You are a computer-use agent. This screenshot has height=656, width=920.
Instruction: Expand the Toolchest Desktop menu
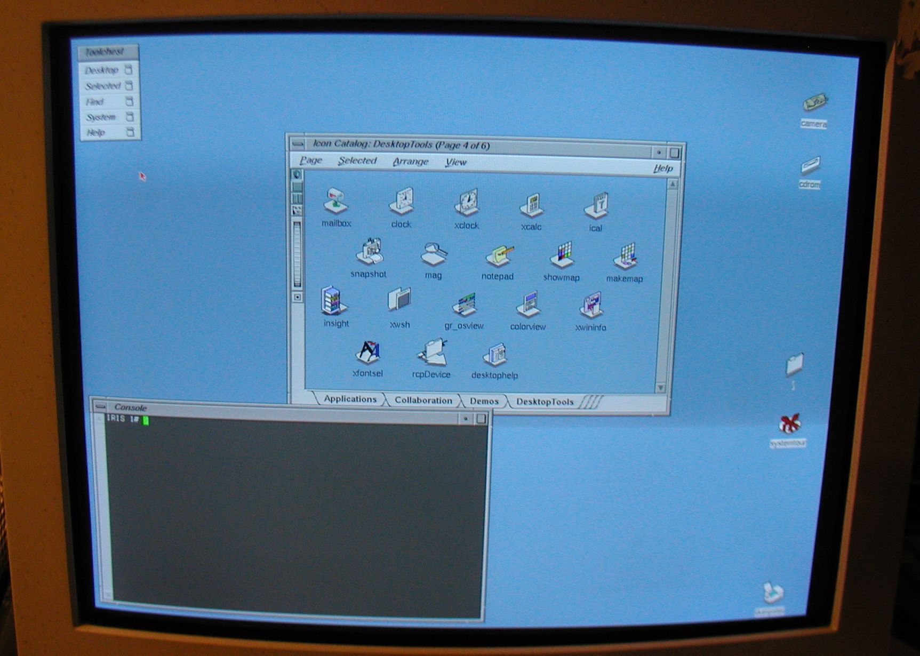coord(109,70)
